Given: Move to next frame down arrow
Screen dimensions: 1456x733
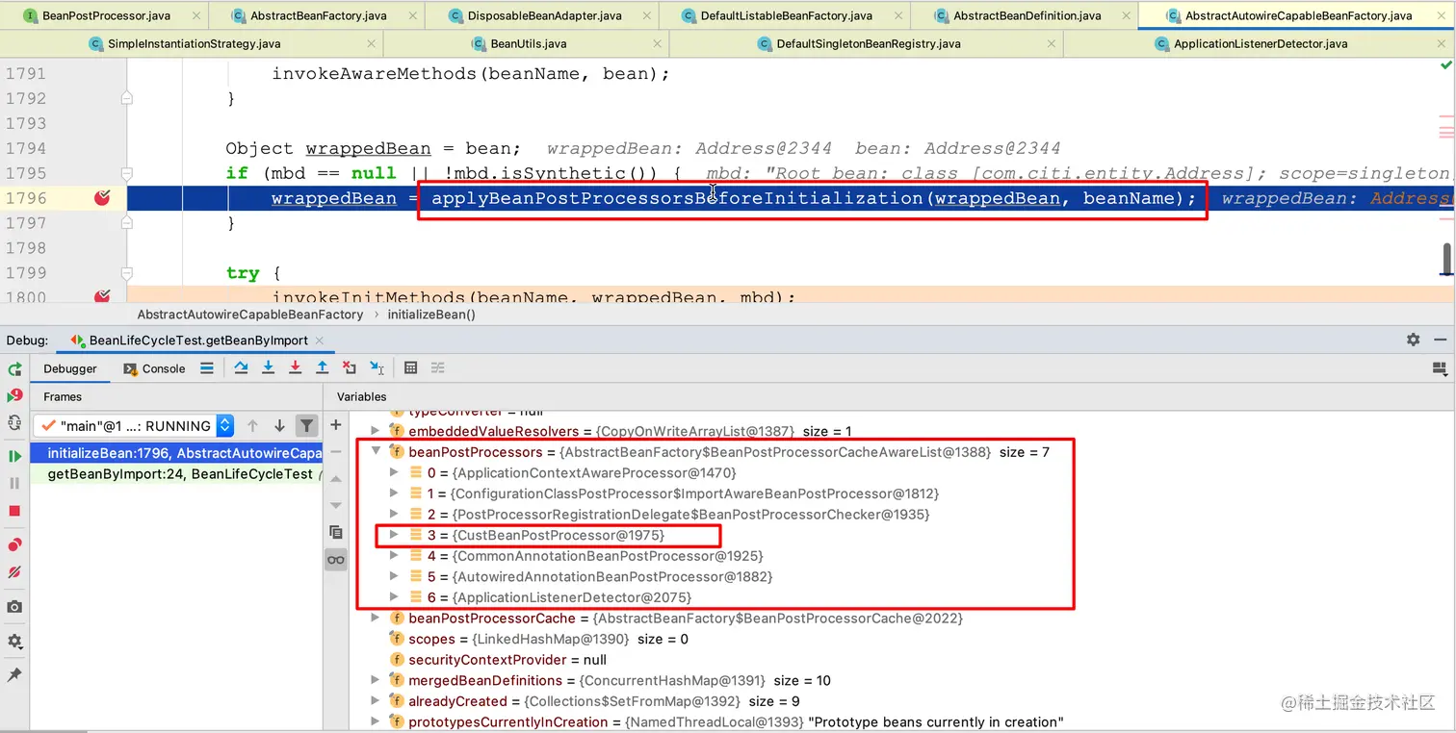Looking at the screenshot, I should tap(279, 425).
